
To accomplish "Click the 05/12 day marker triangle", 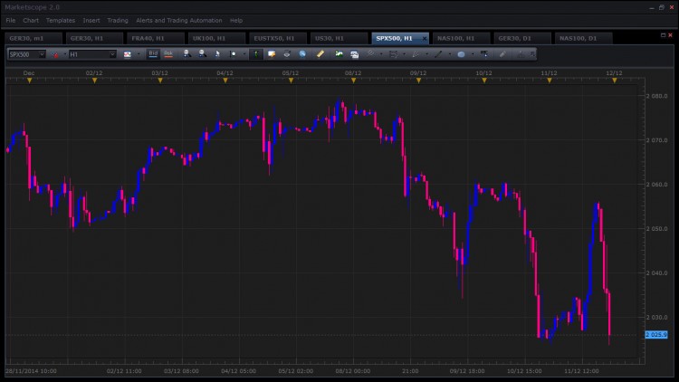I will (291, 81).
